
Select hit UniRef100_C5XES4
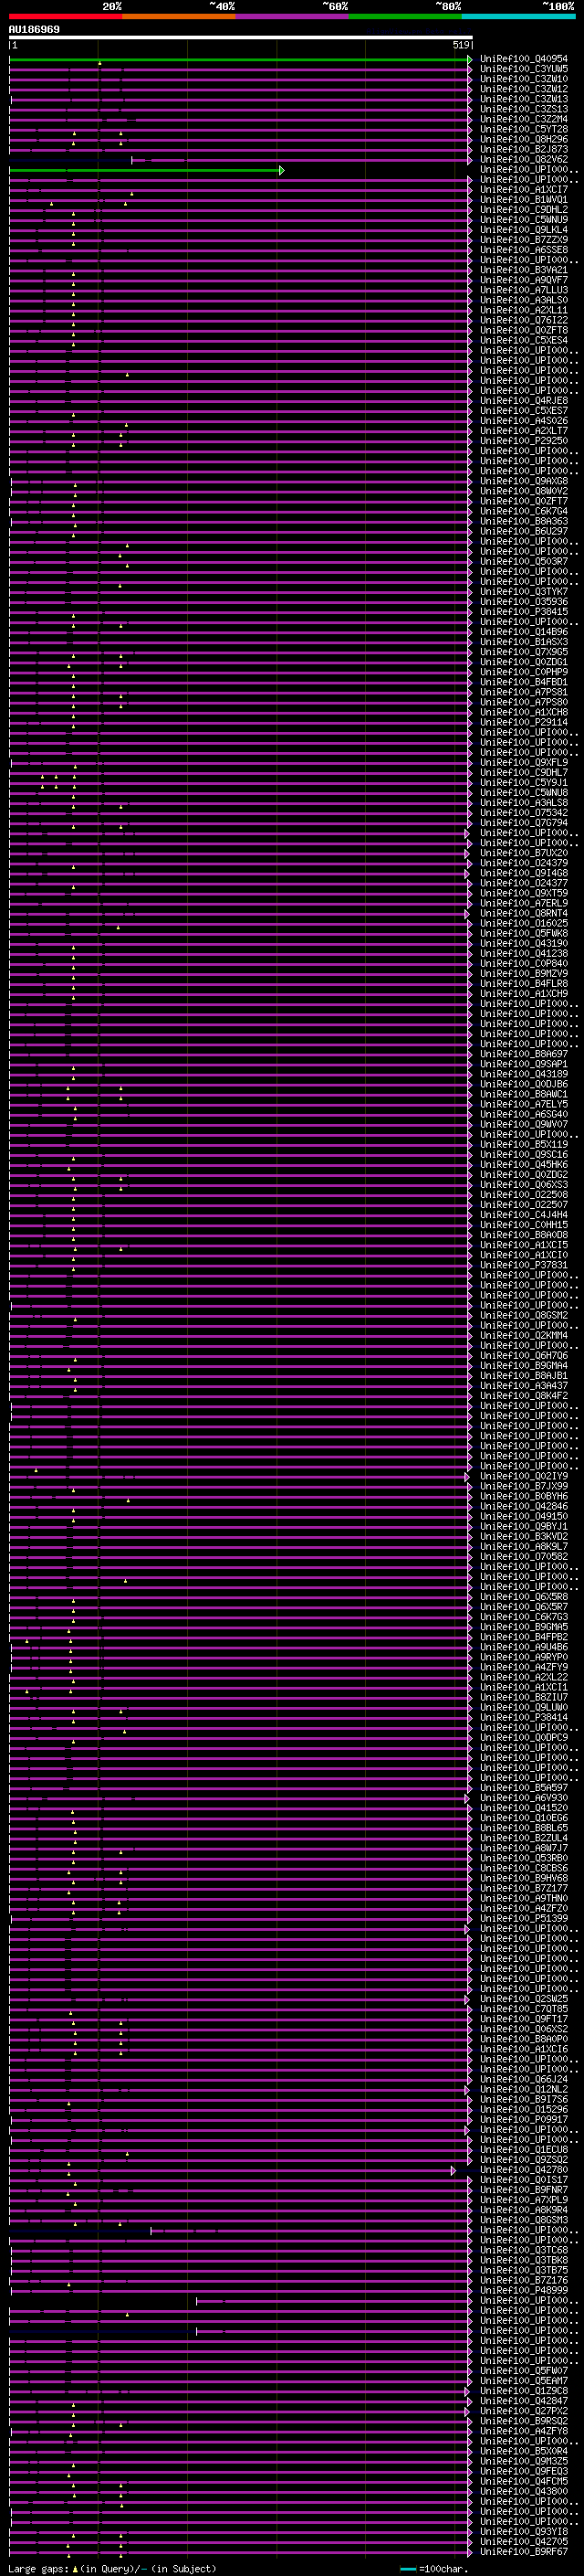[x=524, y=340]
